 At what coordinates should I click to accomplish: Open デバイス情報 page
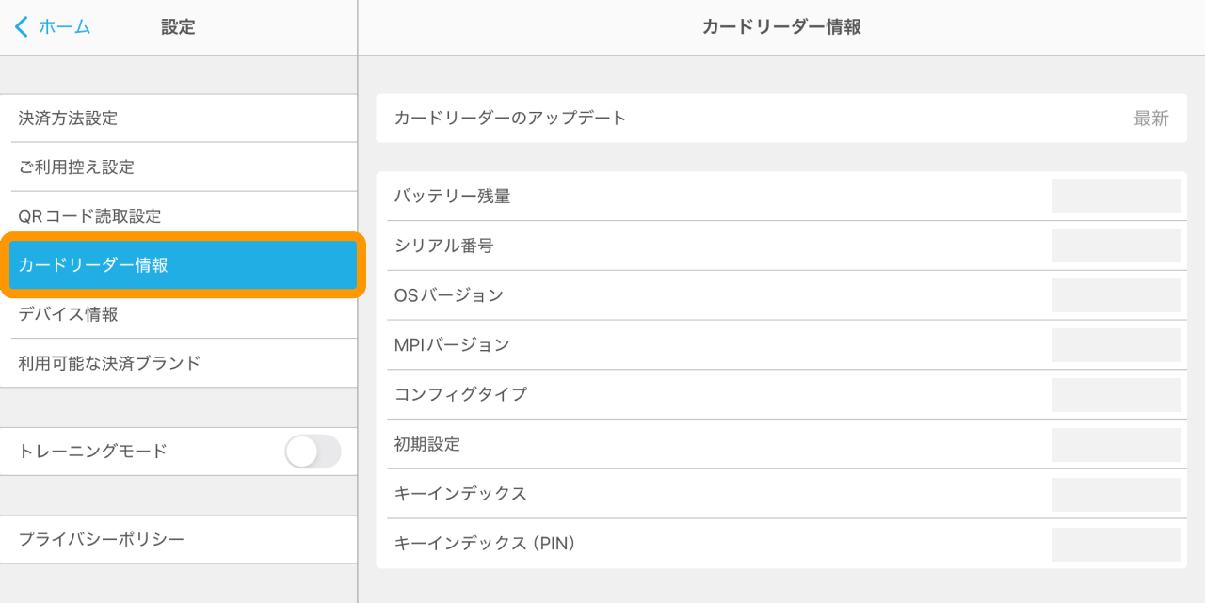point(179,314)
